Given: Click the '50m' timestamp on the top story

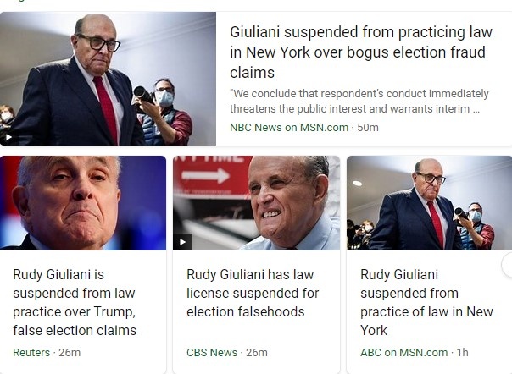Looking at the screenshot, I should pyautogui.click(x=367, y=127).
